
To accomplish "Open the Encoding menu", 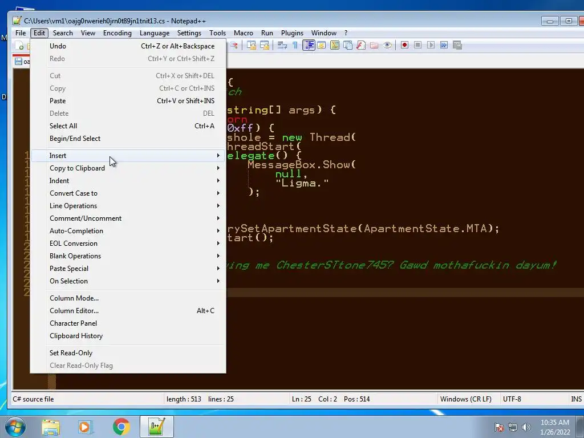I will pyautogui.click(x=117, y=33).
